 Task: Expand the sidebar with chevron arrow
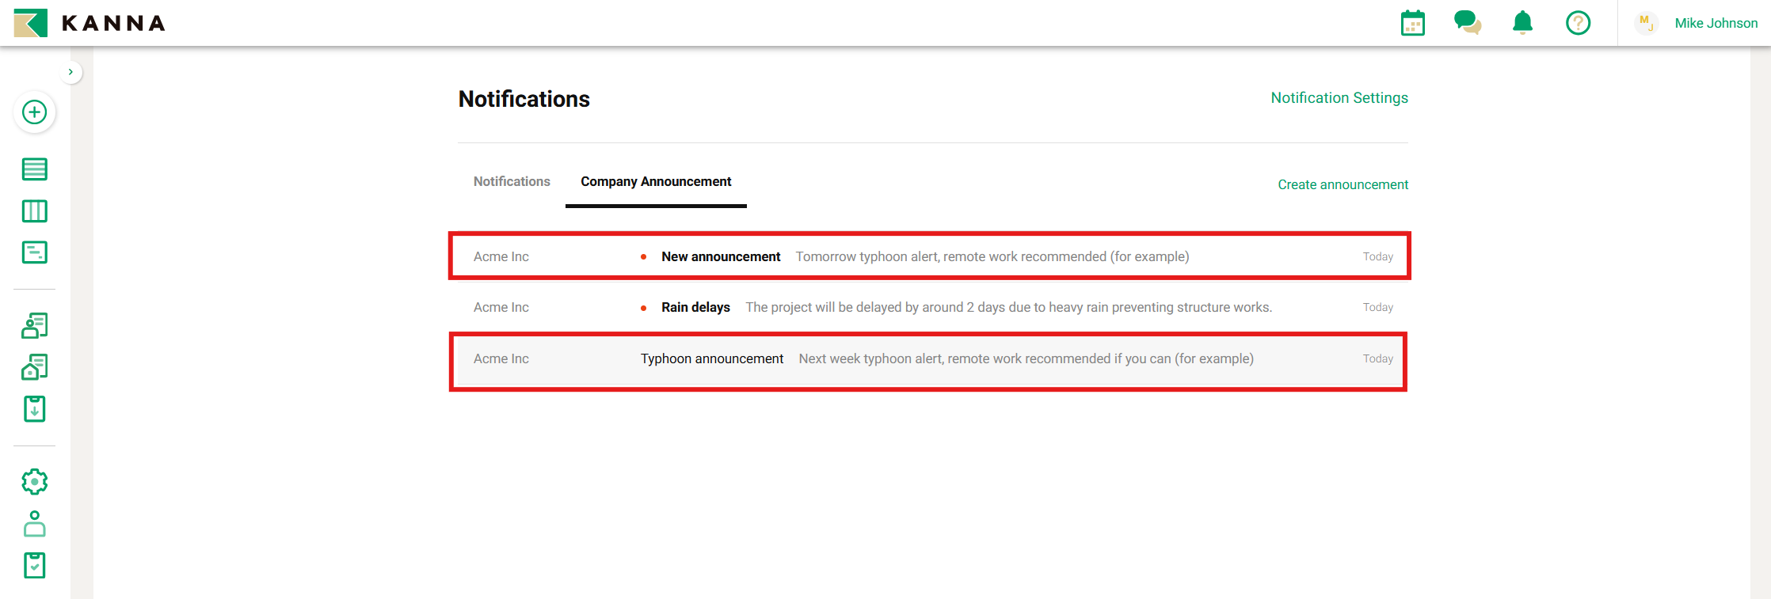click(x=70, y=72)
